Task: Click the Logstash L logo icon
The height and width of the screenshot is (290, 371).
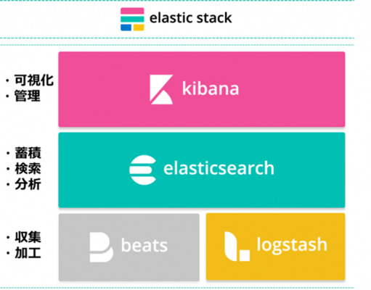Action: (237, 246)
